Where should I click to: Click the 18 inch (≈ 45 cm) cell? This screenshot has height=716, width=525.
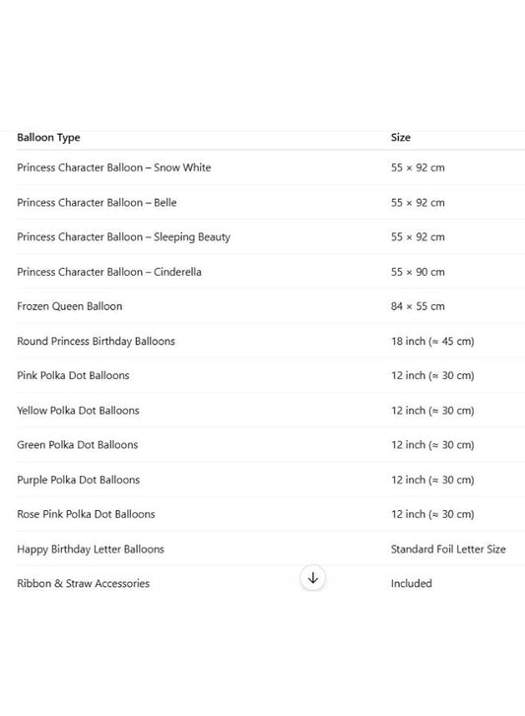[432, 341]
